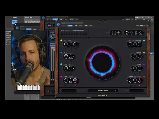The height and width of the screenshot is (119, 159).
Task: Click the Acoustic Punch preset name
Action: 103,91
